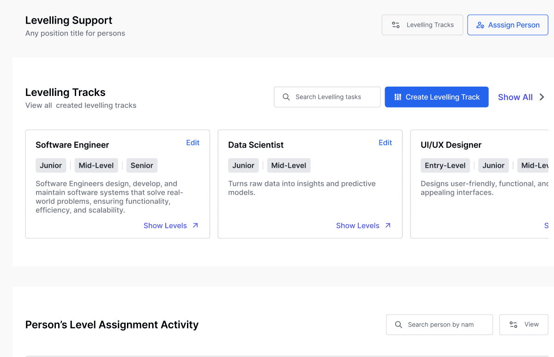Image resolution: width=554 pixels, height=357 pixels.
Task: Select the Senior tag on Software Engineer
Action: 142,166
